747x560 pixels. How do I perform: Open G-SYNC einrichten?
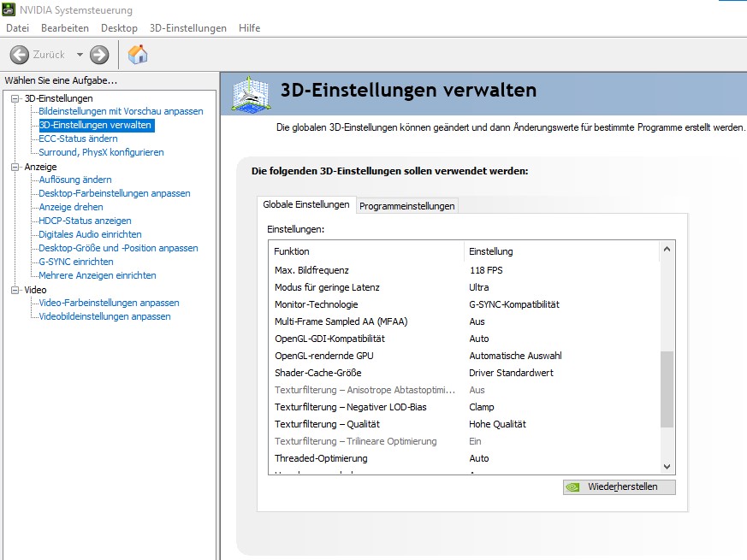point(76,262)
